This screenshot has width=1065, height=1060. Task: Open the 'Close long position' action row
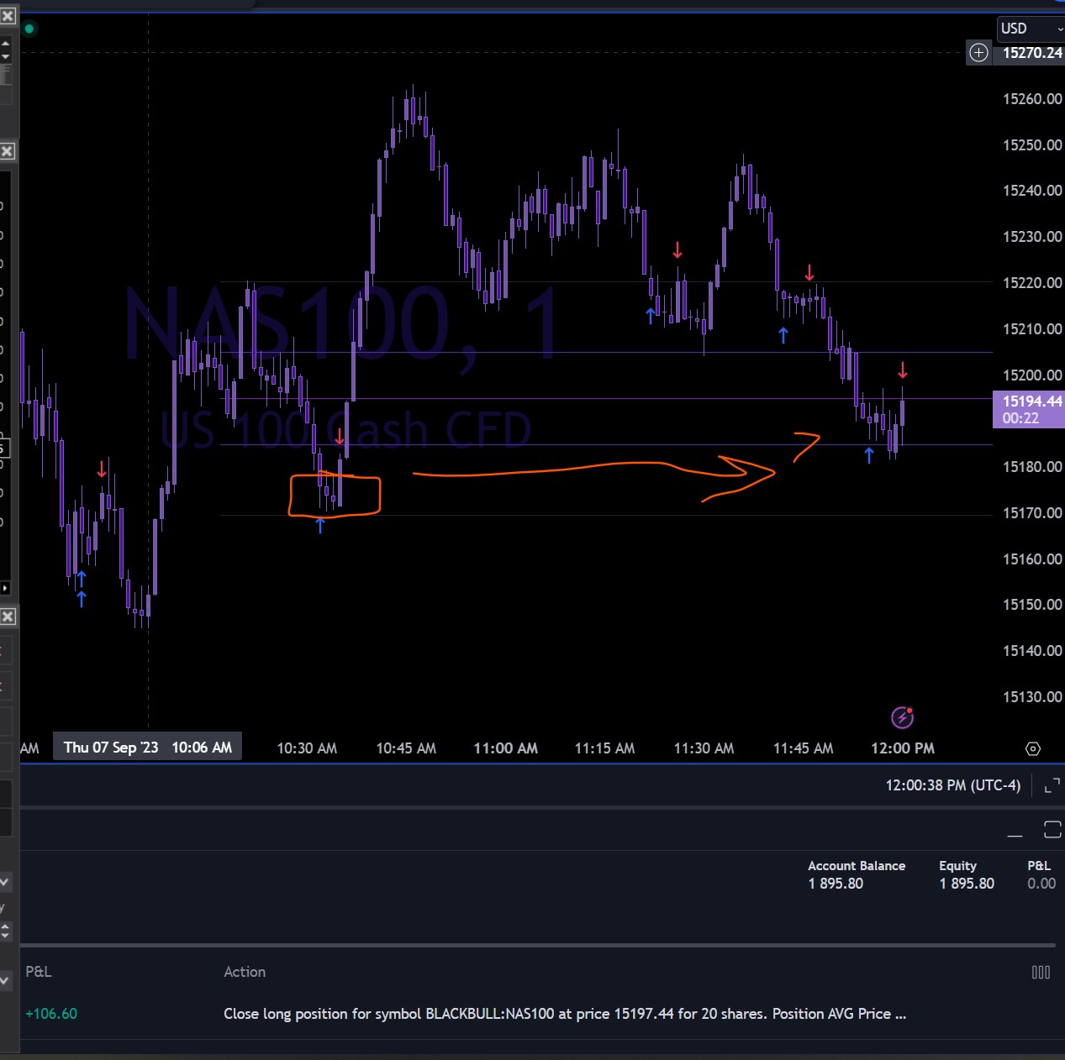coord(565,1014)
